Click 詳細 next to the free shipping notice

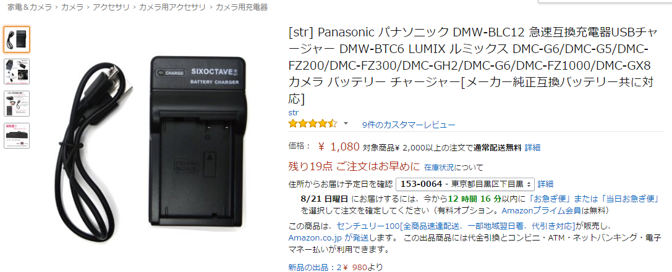click(x=532, y=147)
